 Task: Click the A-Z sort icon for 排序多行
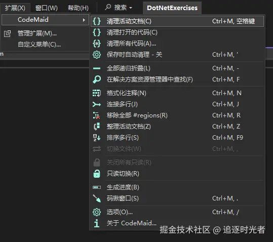pyautogui.click(x=97, y=138)
